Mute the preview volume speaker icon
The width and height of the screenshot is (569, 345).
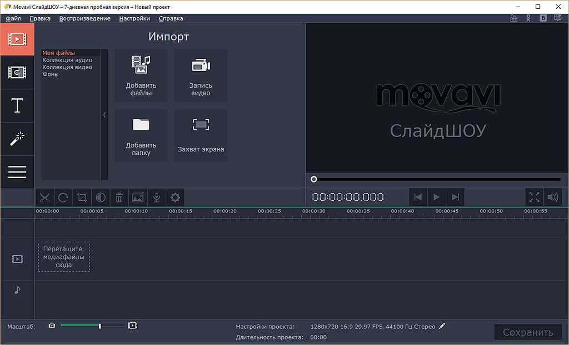(553, 197)
